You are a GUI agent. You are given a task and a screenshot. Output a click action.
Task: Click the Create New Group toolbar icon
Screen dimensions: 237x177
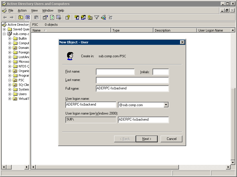(x=83, y=18)
